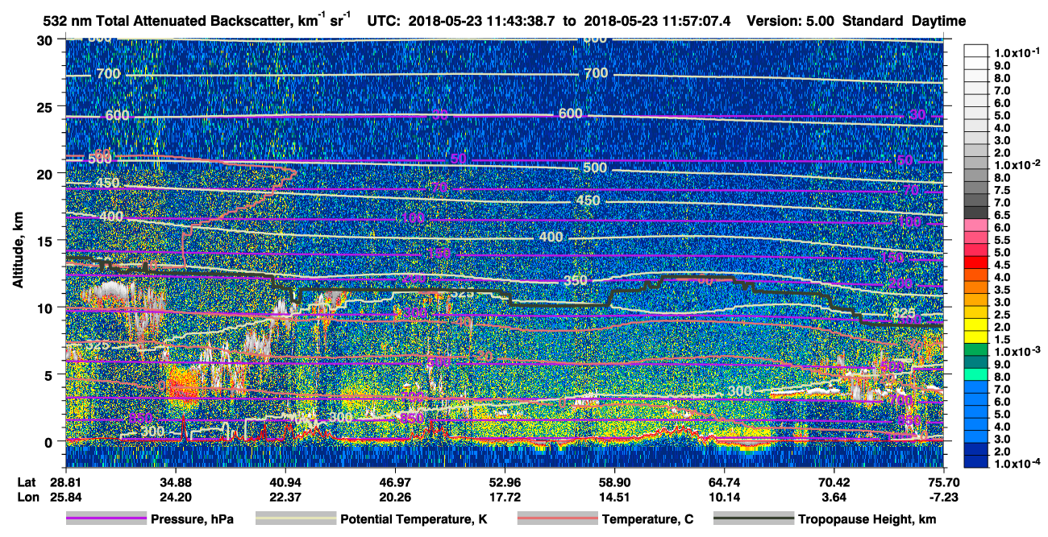Image resolution: width=1048 pixels, height=537 pixels.
Task: Click the 'Version: 5.00' label
Action: pyautogui.click(x=790, y=20)
